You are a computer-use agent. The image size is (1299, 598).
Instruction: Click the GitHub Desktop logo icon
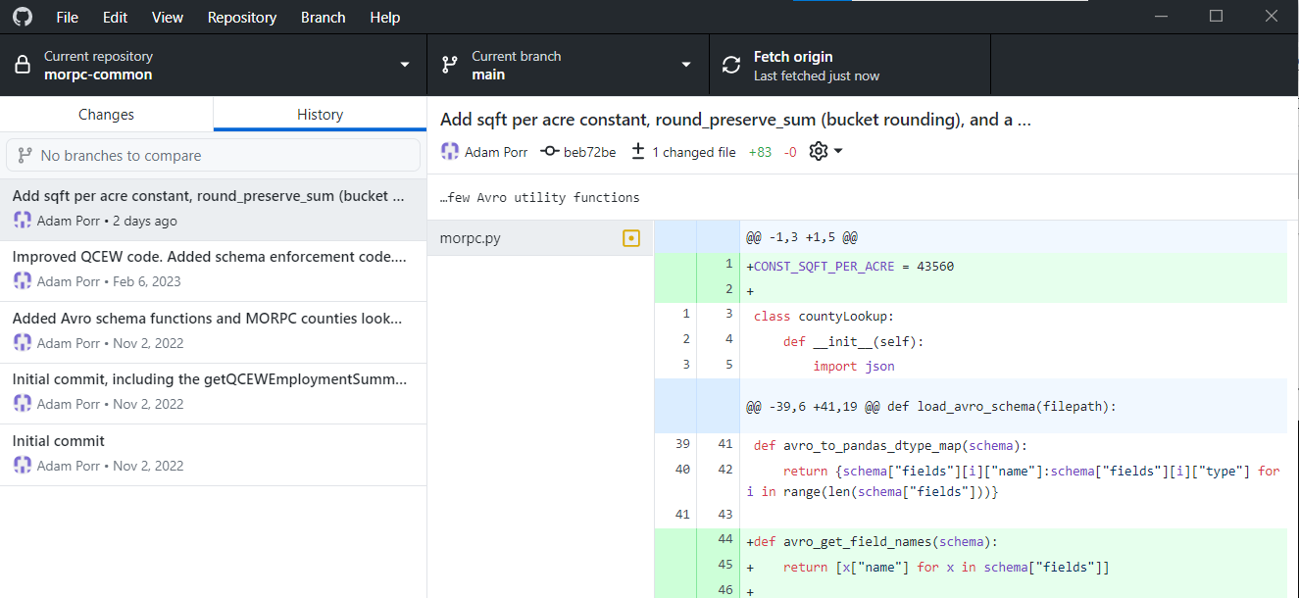[22, 17]
